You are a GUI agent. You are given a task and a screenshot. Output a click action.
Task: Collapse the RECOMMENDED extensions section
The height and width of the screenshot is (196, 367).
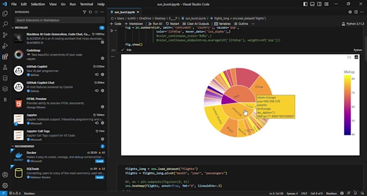13,146
